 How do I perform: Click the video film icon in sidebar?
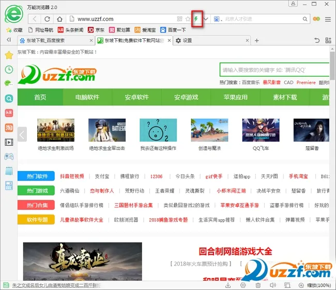9,142
